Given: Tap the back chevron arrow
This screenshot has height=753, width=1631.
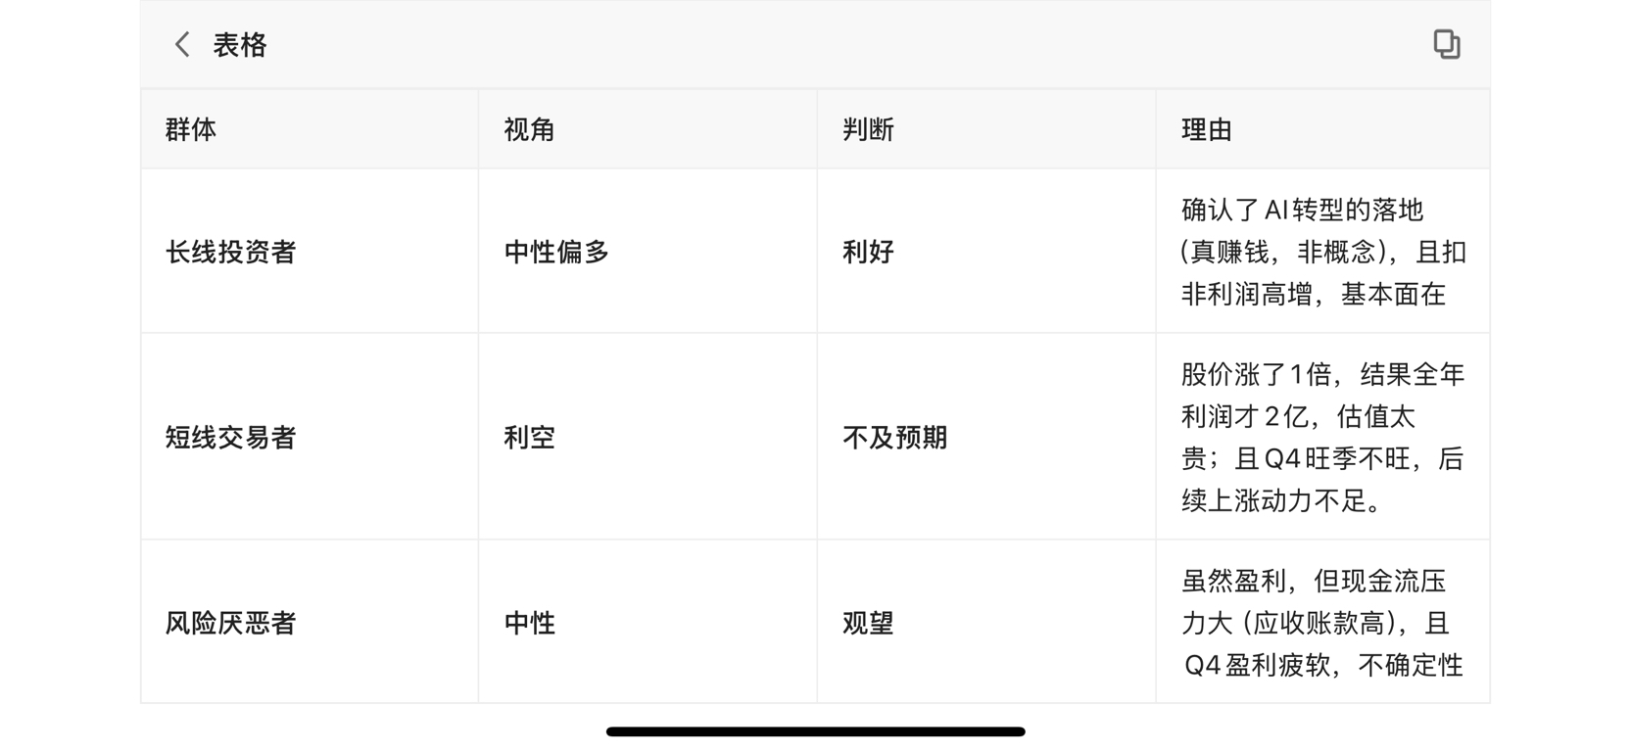Looking at the screenshot, I should click(182, 45).
